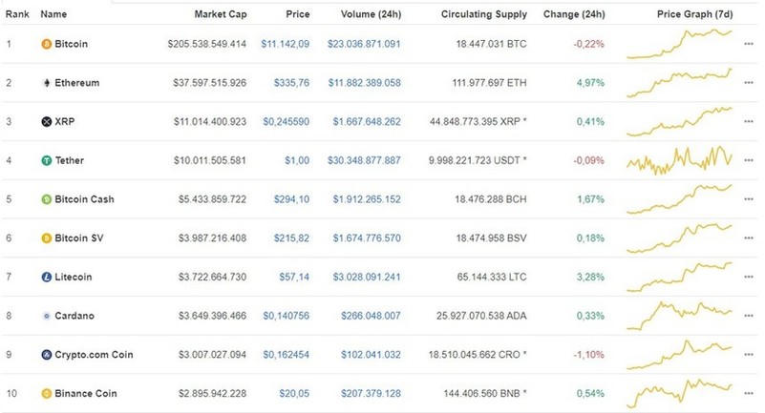
Task: Open the Bitcoin SV name link
Action: point(76,238)
